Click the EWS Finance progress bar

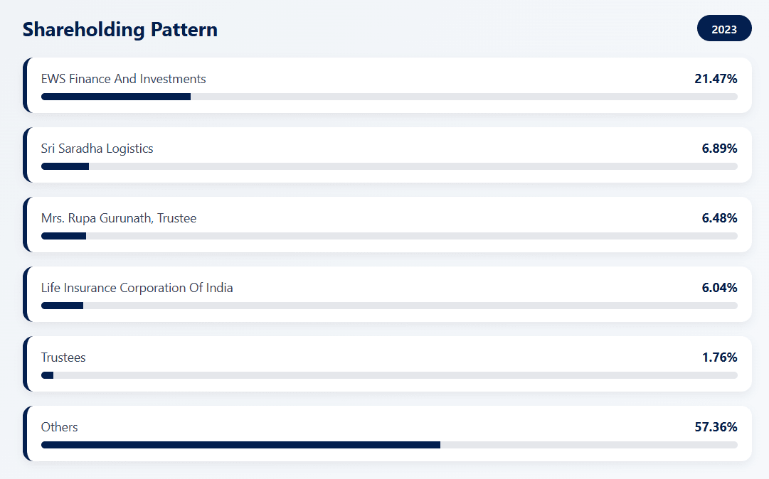tap(389, 97)
